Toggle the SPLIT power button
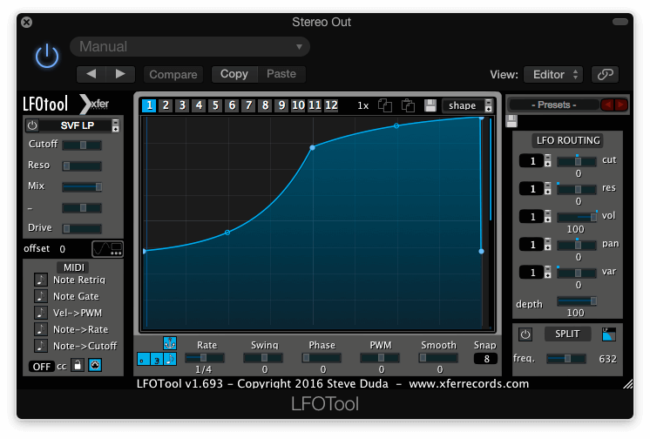 click(525, 334)
